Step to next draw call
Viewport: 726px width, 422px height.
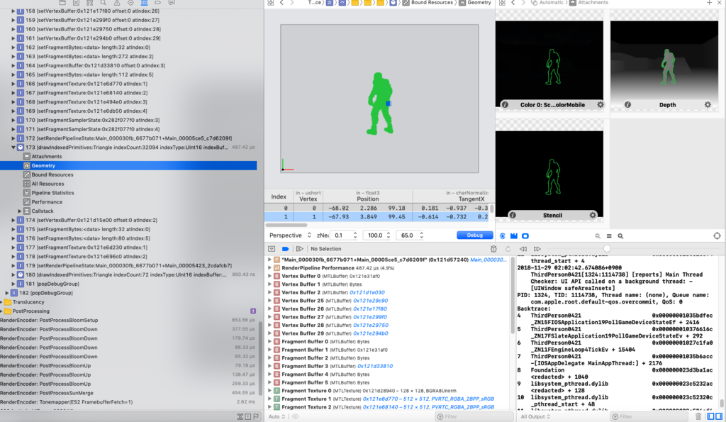click(x=537, y=249)
